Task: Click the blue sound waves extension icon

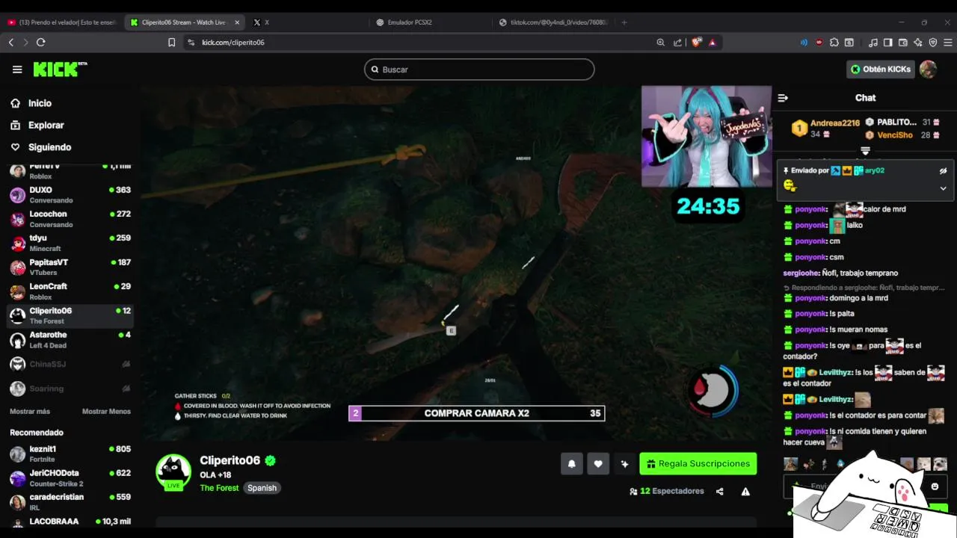Action: pos(804,43)
